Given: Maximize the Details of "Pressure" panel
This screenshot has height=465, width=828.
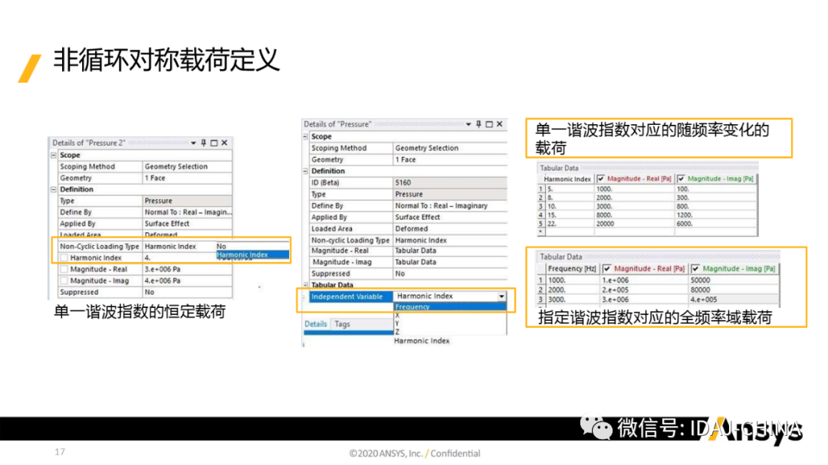Looking at the screenshot, I should 489,124.
